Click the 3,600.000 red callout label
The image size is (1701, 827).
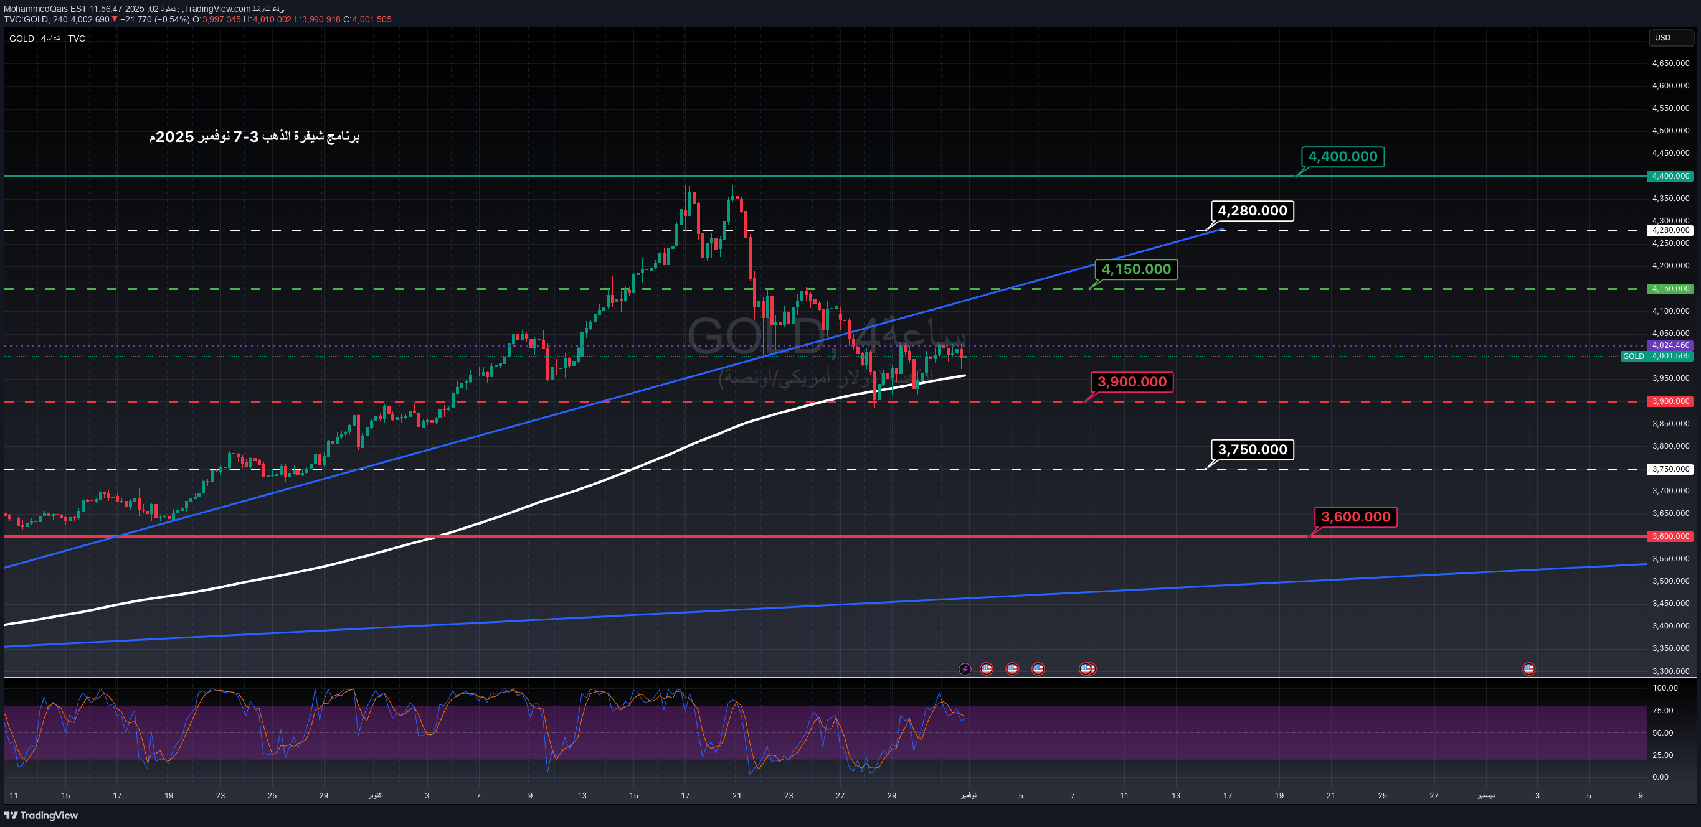pyautogui.click(x=1355, y=517)
